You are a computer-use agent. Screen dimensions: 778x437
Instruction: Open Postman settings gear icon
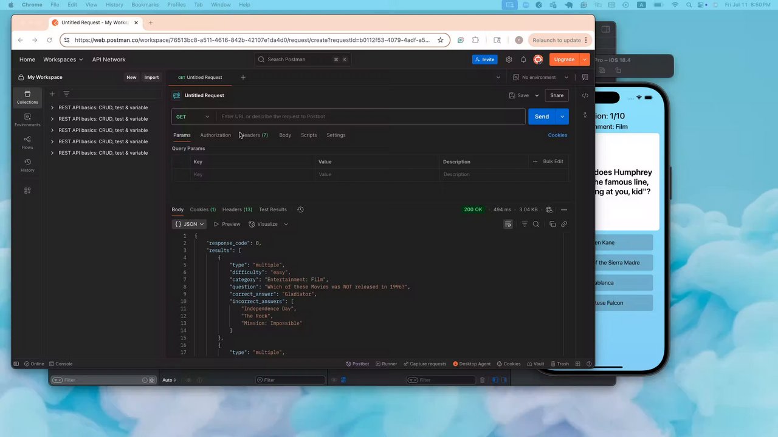click(x=509, y=59)
